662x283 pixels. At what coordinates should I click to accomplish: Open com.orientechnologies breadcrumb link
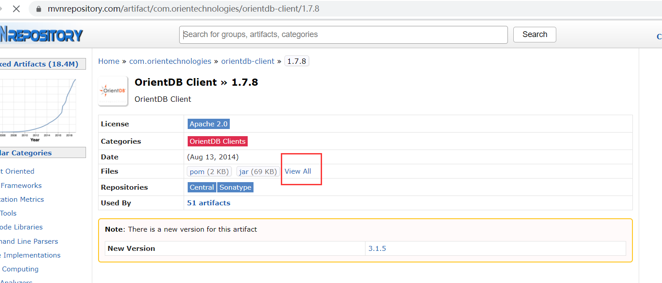coord(170,61)
